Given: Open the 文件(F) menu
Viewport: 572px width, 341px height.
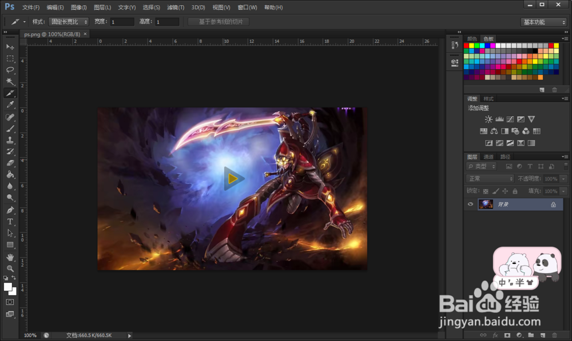Looking at the screenshot, I should click(x=31, y=7).
